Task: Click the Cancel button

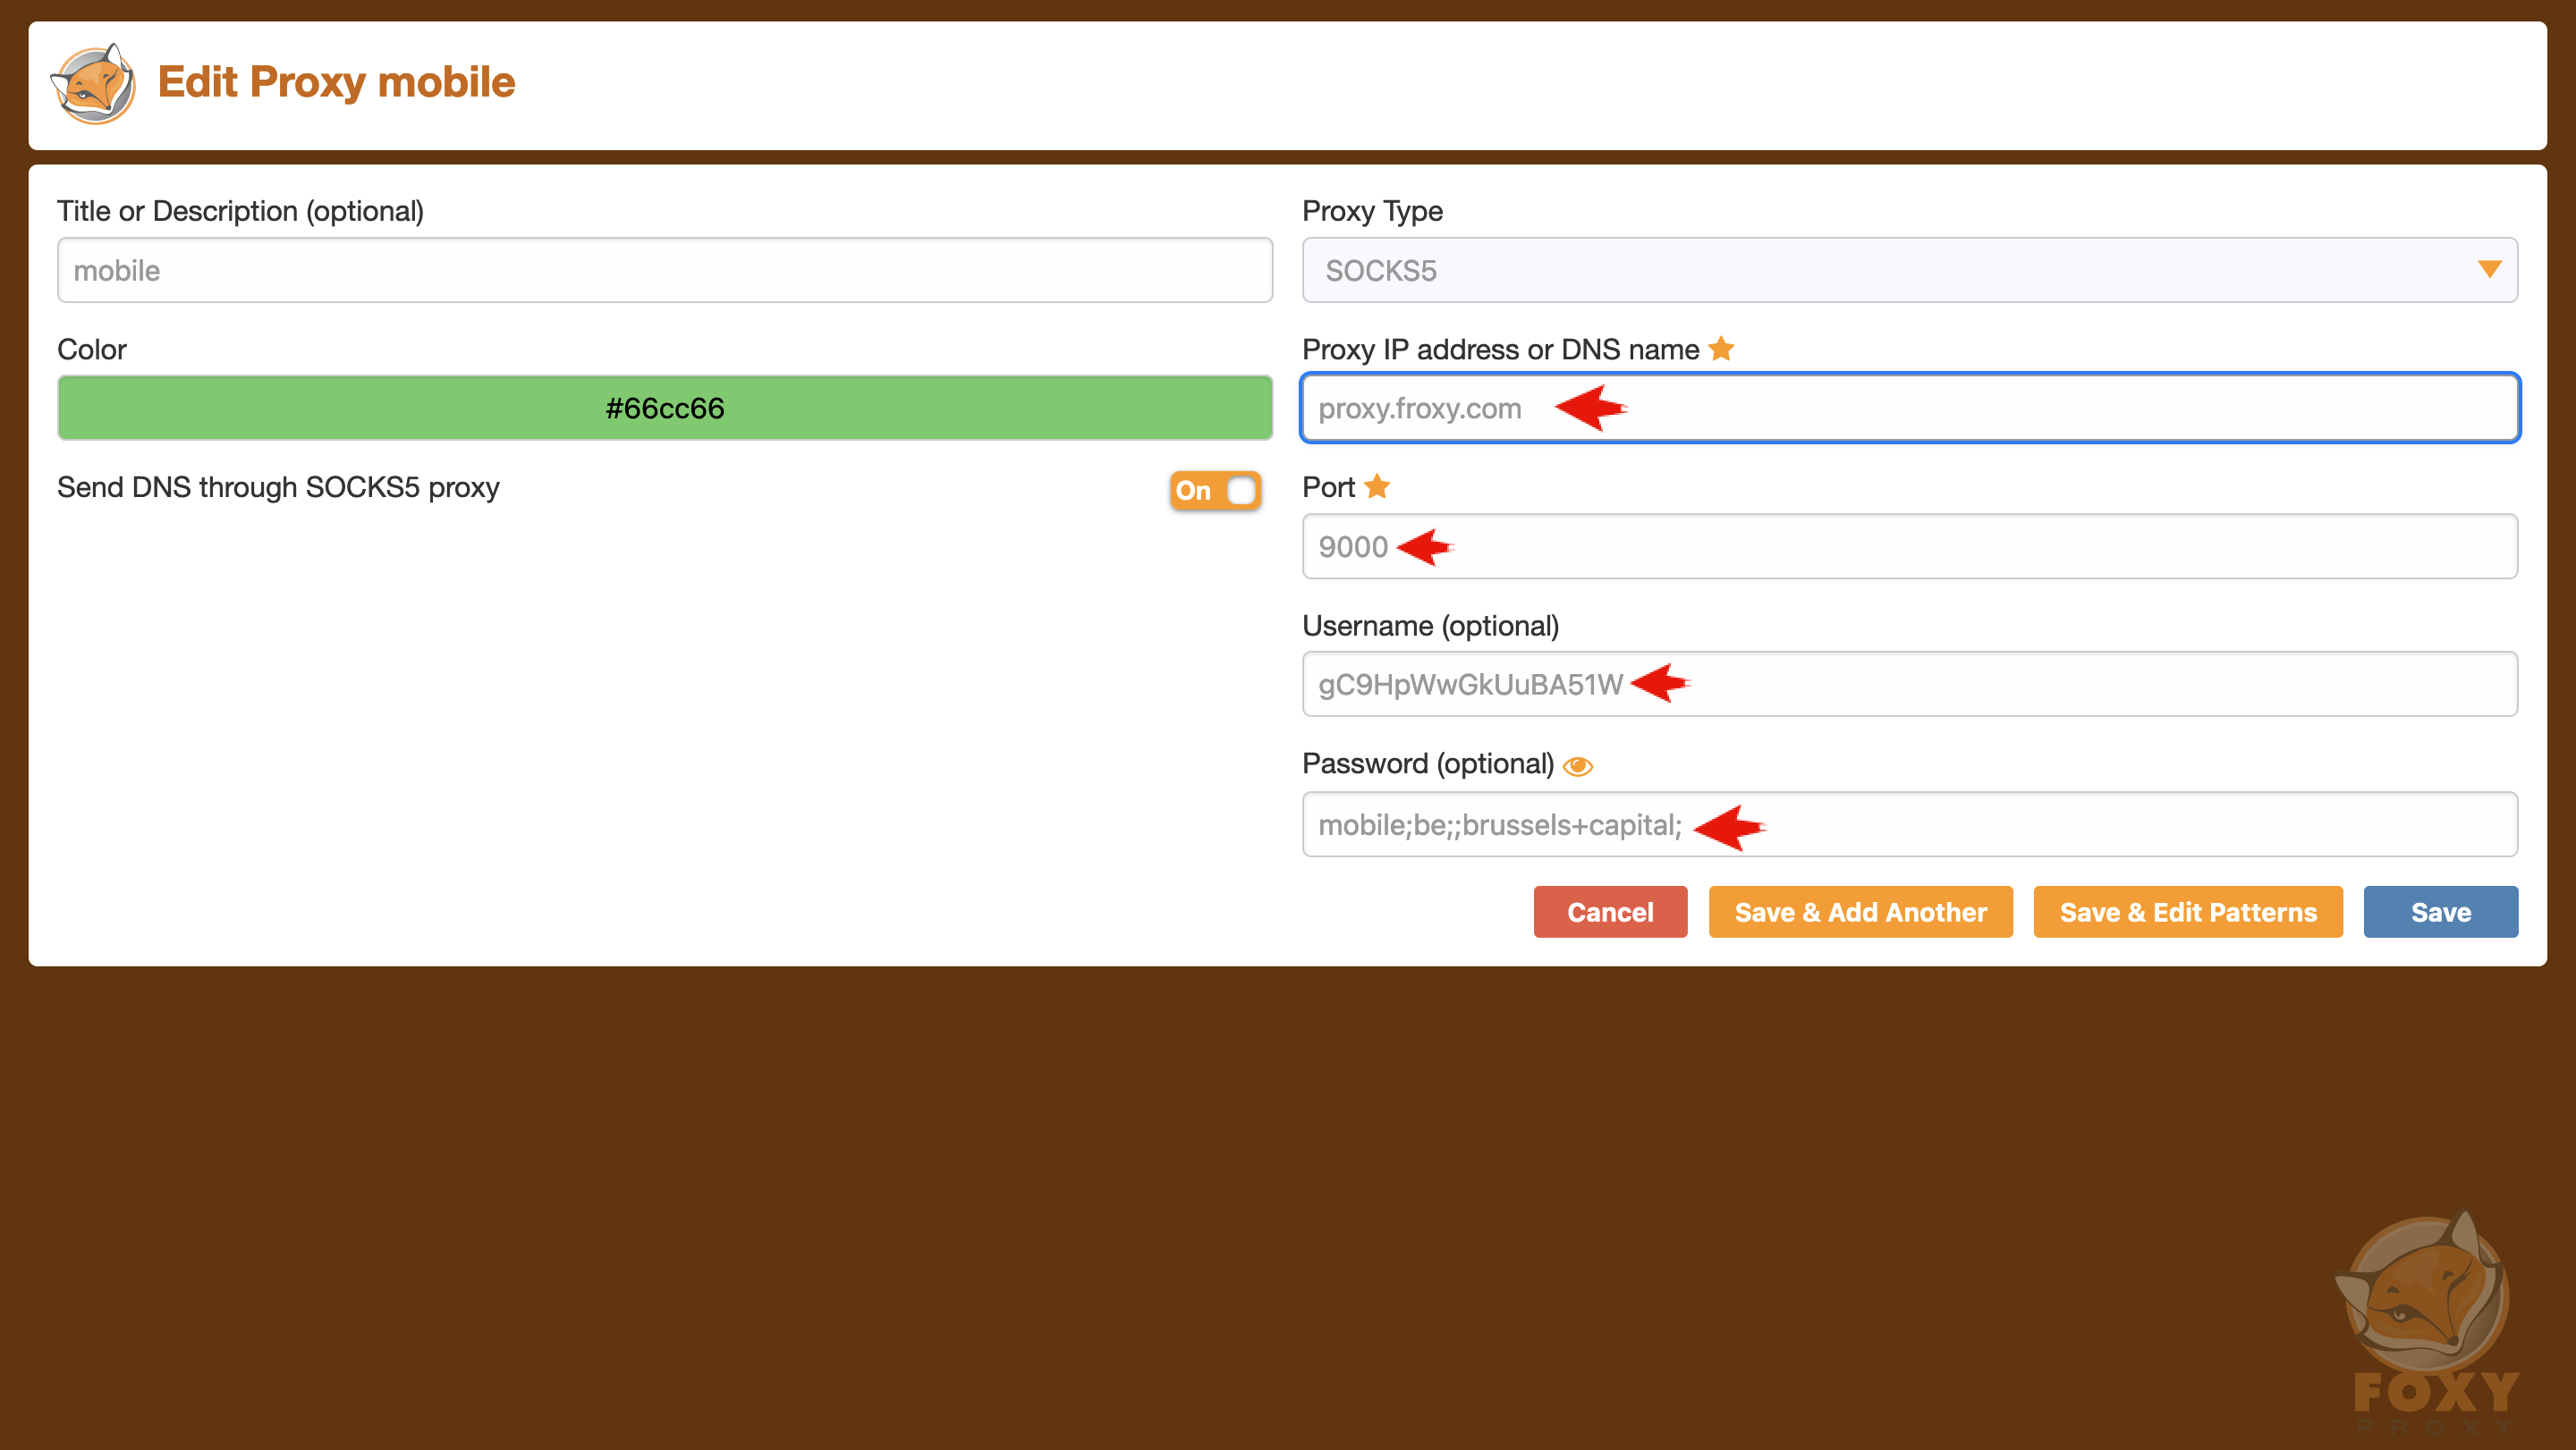Action: click(1610, 913)
